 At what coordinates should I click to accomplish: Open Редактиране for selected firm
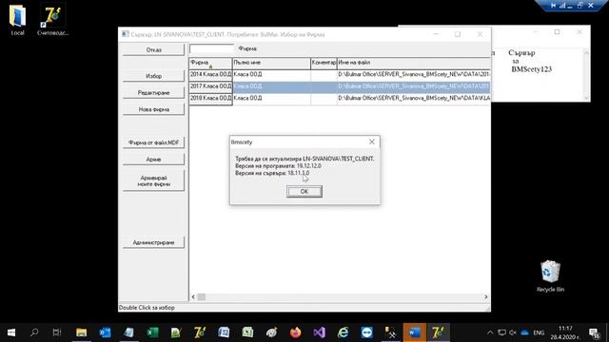(154, 93)
